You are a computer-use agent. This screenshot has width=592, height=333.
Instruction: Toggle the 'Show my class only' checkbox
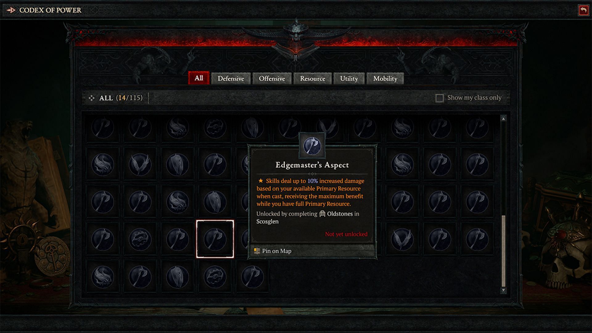pos(439,97)
